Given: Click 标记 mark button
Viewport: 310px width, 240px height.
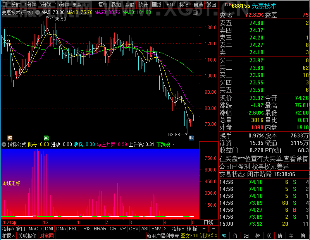Looking at the screenshot, I should 184,5.
